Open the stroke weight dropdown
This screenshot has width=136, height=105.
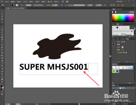(x=32, y=5)
